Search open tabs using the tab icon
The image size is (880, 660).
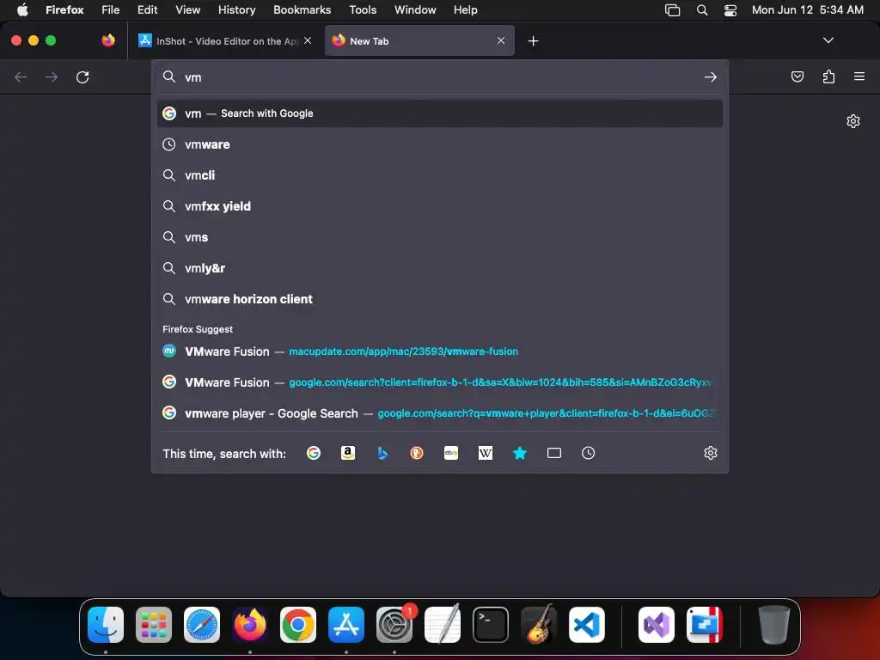click(x=554, y=453)
